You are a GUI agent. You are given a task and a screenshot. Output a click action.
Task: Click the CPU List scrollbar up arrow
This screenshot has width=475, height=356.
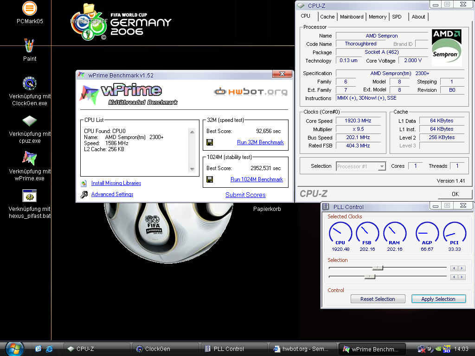tap(192, 132)
